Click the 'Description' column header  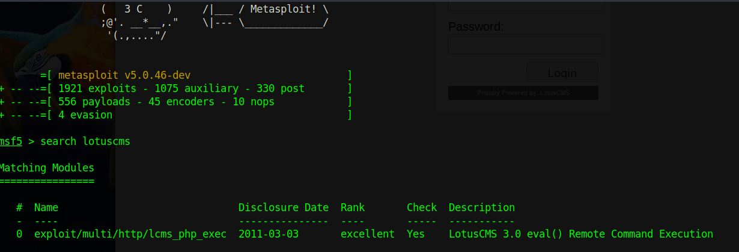482,207
